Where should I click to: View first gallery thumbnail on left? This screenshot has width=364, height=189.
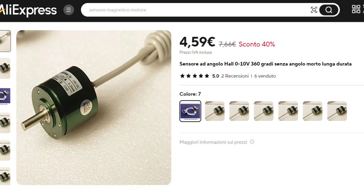[x=5, y=41]
